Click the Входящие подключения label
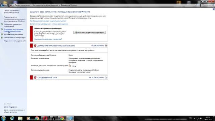 point(40,58)
